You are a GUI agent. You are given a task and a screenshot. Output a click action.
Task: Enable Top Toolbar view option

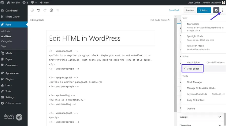point(204,27)
